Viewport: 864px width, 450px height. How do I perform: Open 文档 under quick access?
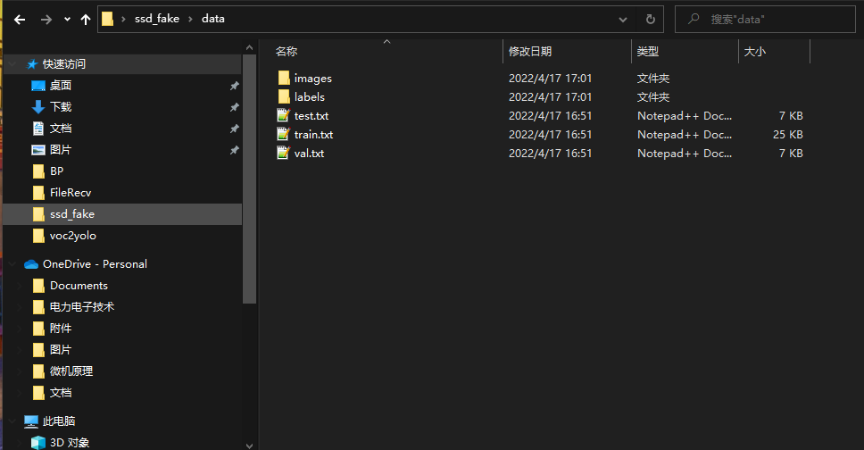[61, 129]
